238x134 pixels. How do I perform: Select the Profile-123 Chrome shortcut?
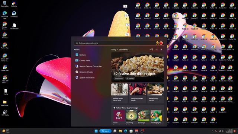232,6
